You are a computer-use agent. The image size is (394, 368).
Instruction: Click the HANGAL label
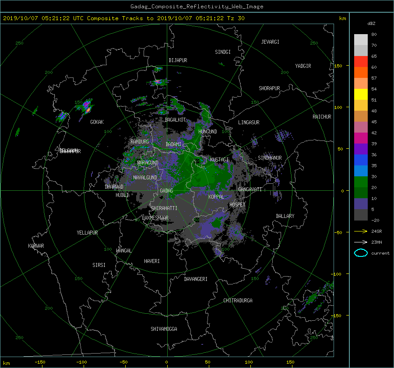(x=123, y=251)
